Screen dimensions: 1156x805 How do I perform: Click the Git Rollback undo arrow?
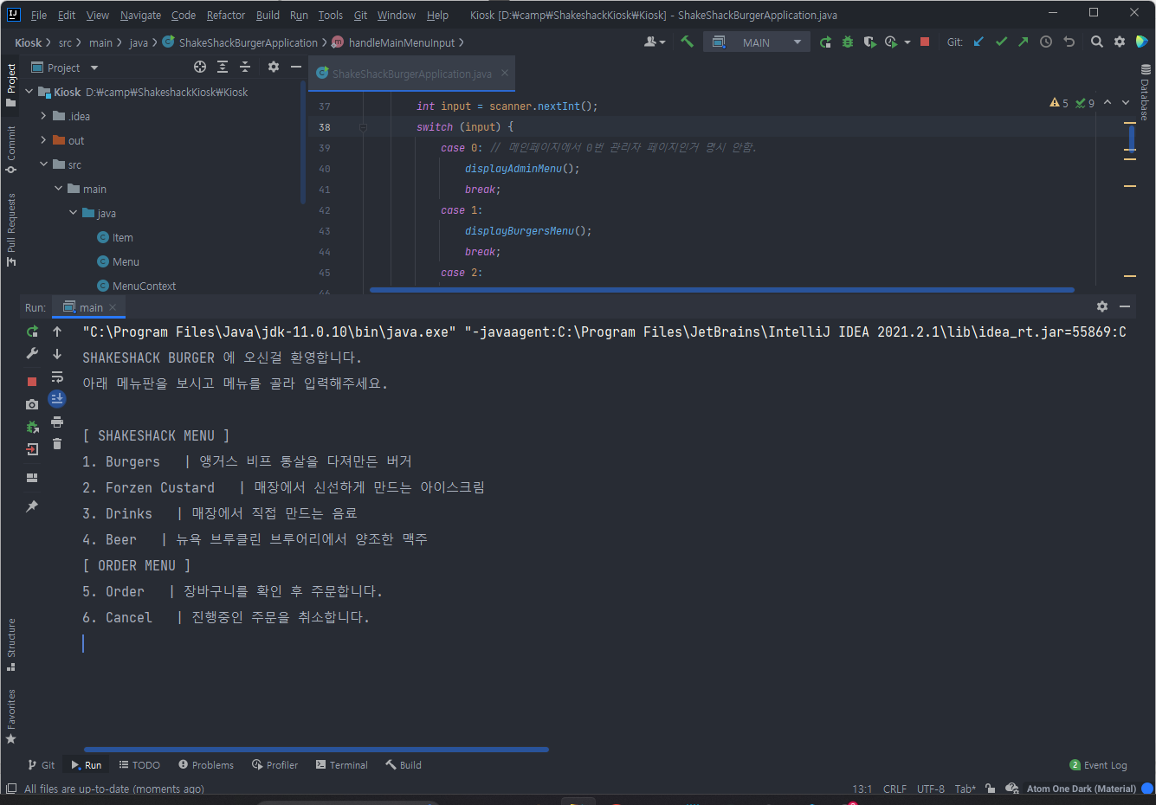pos(1069,42)
